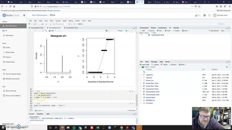Screen dimensions: 232x130
Task: Sort files by the Name column header
Action: pyautogui.click(x=149, y=69)
